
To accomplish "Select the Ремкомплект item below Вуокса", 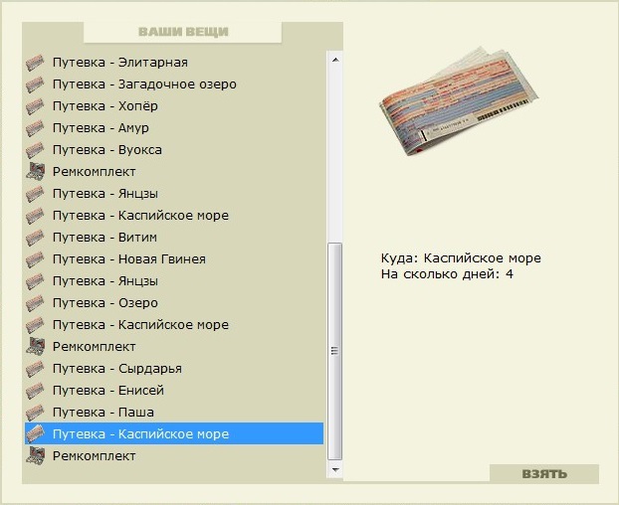I will (x=174, y=172).
